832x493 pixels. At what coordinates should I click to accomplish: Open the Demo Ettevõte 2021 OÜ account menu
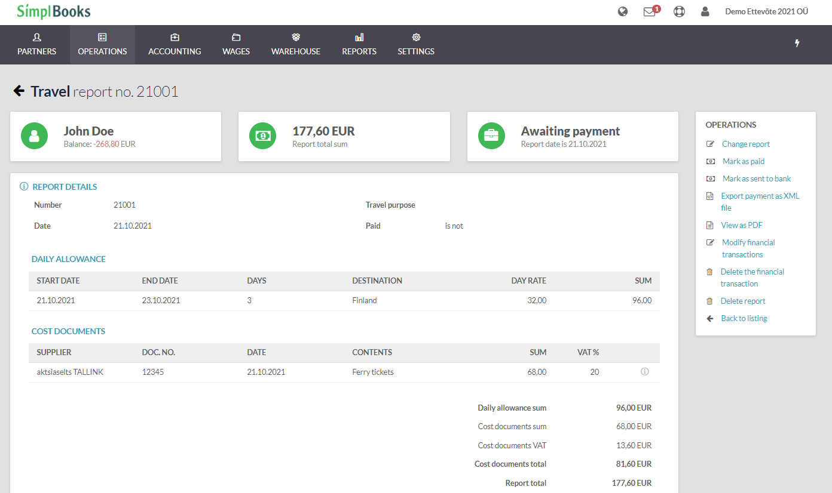click(x=766, y=11)
